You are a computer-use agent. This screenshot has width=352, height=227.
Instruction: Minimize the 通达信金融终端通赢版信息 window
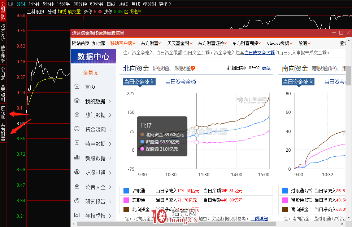coord(334,33)
